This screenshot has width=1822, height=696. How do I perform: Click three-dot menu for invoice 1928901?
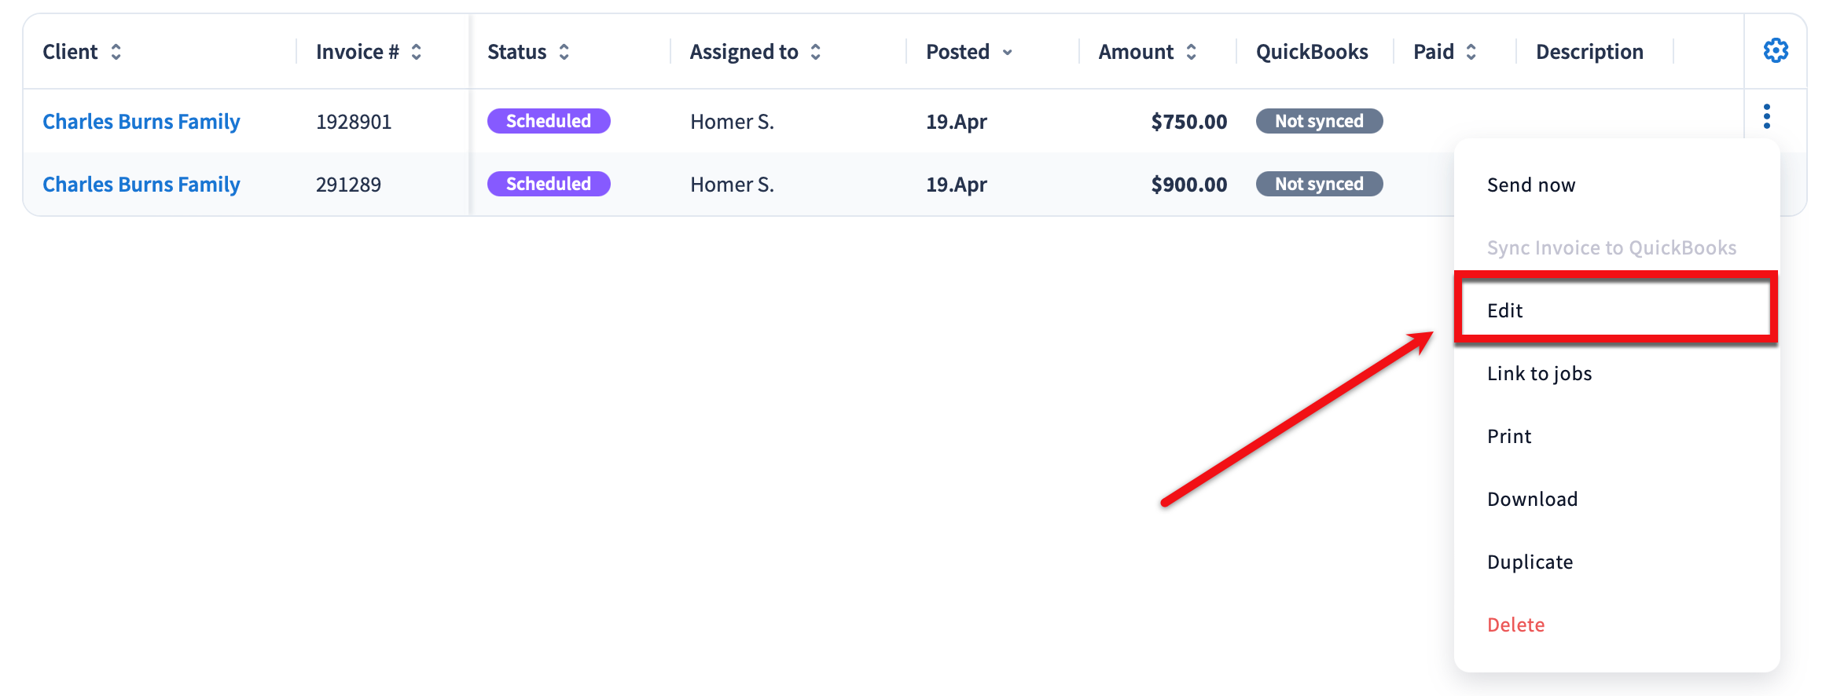tap(1766, 116)
